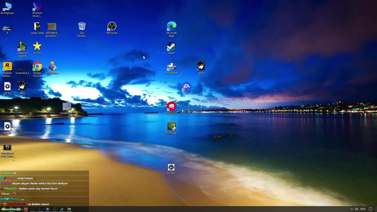
Task: Open the Arteşli para böyle yenir file
Action: 7,151
